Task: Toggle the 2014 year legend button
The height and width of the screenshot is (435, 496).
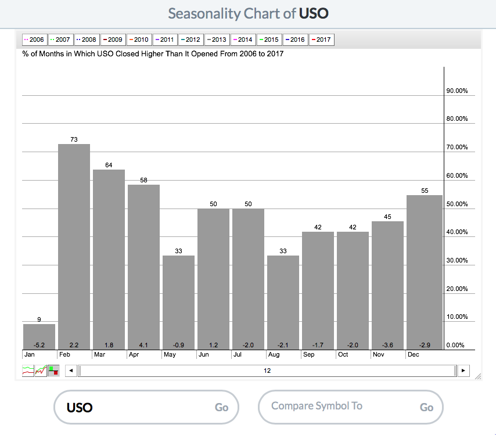Action: click(x=243, y=39)
